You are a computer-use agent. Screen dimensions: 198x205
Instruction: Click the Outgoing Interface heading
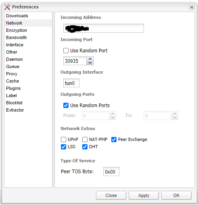pyautogui.click(x=82, y=72)
